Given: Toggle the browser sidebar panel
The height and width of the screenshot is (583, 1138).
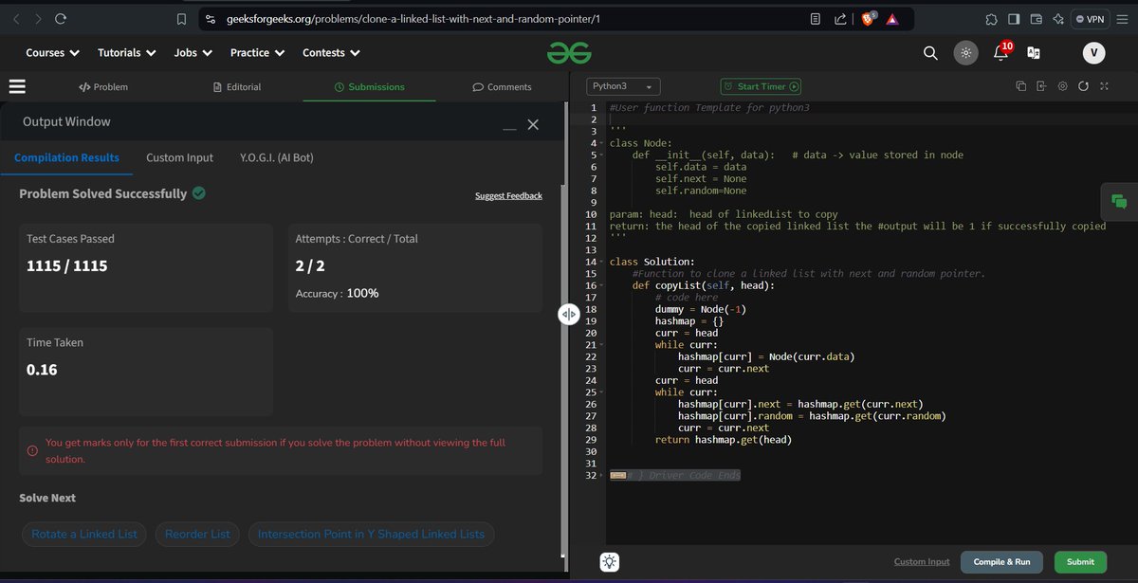Looking at the screenshot, I should pyautogui.click(x=1014, y=19).
